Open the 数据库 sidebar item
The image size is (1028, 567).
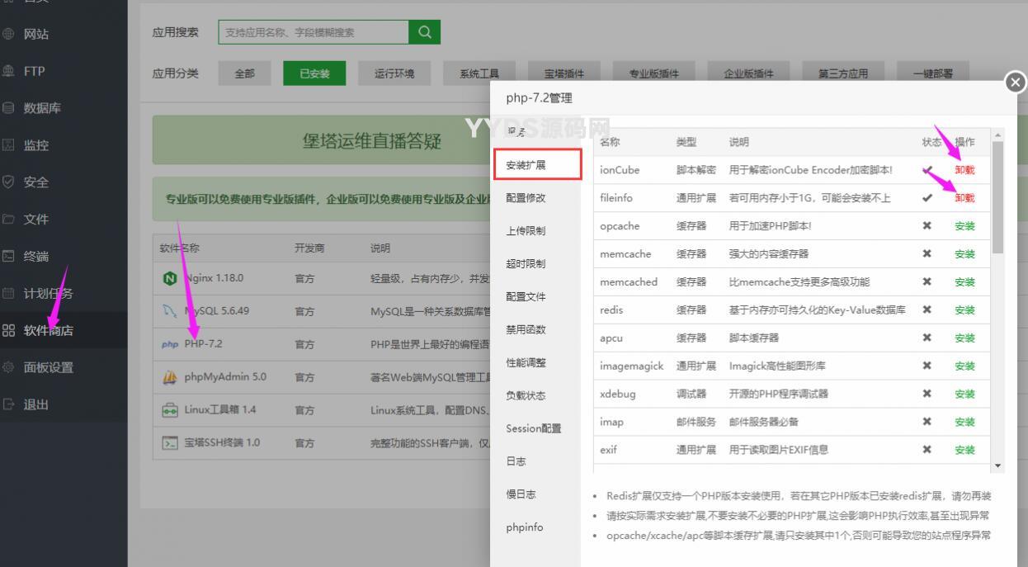(x=42, y=107)
